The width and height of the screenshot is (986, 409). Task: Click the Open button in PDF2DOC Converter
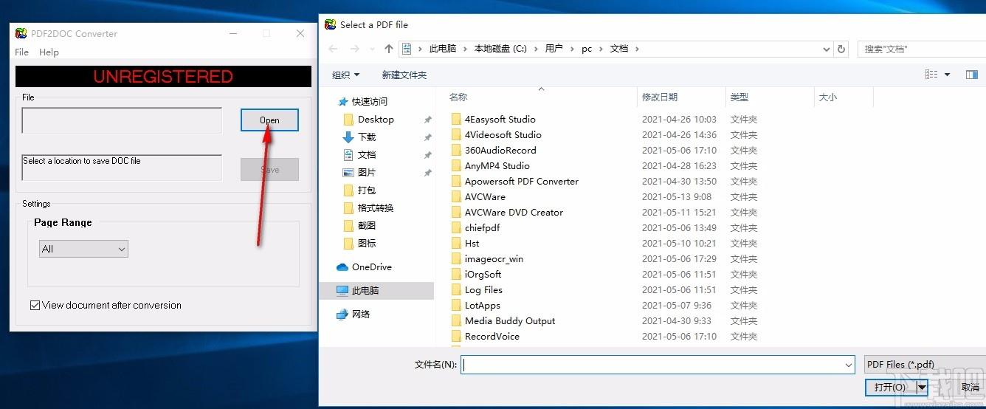click(269, 120)
